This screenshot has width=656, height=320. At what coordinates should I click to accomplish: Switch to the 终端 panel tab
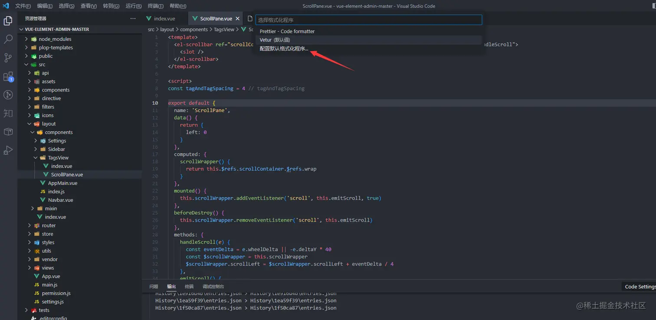coord(189,287)
